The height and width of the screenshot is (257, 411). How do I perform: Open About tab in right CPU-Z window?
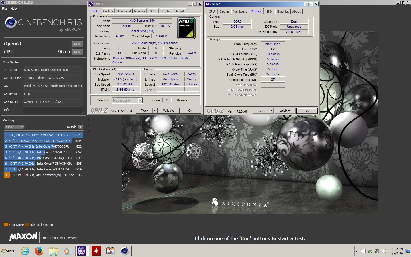pos(296,11)
